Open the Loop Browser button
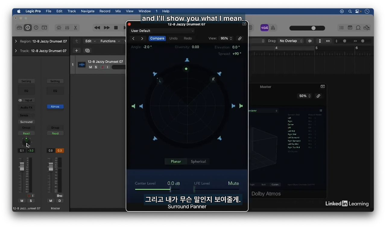This screenshot has width=386, height=228. (358, 28)
